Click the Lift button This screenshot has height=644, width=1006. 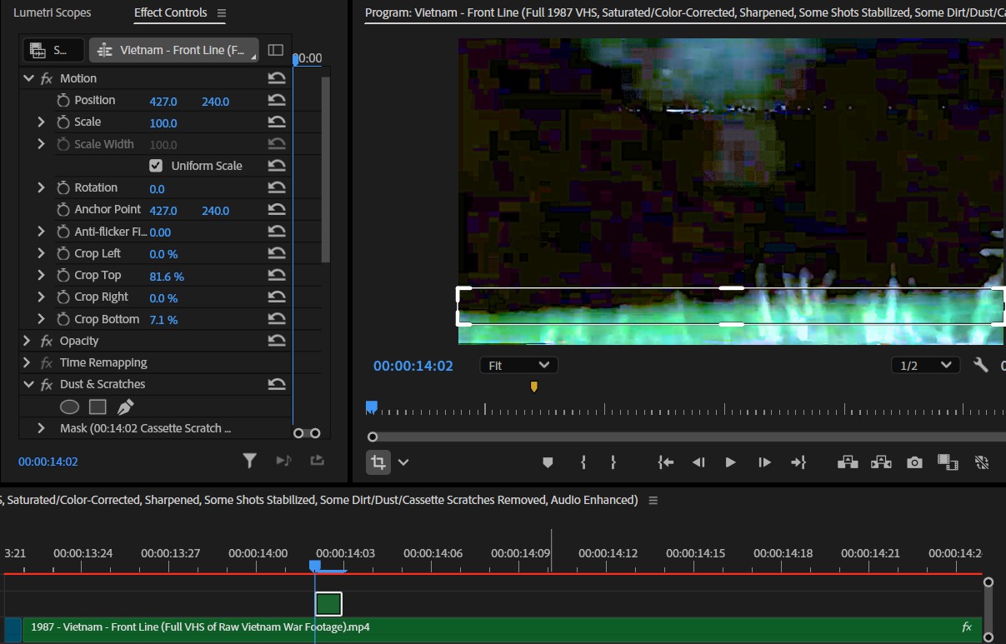pos(848,462)
